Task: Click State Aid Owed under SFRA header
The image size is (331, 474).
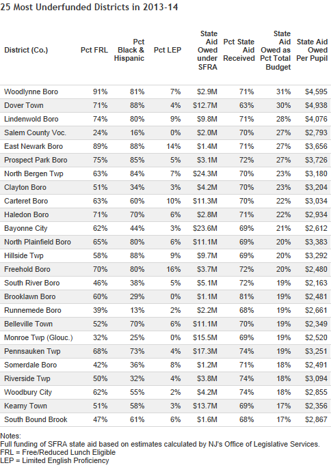Action: [x=207, y=50]
